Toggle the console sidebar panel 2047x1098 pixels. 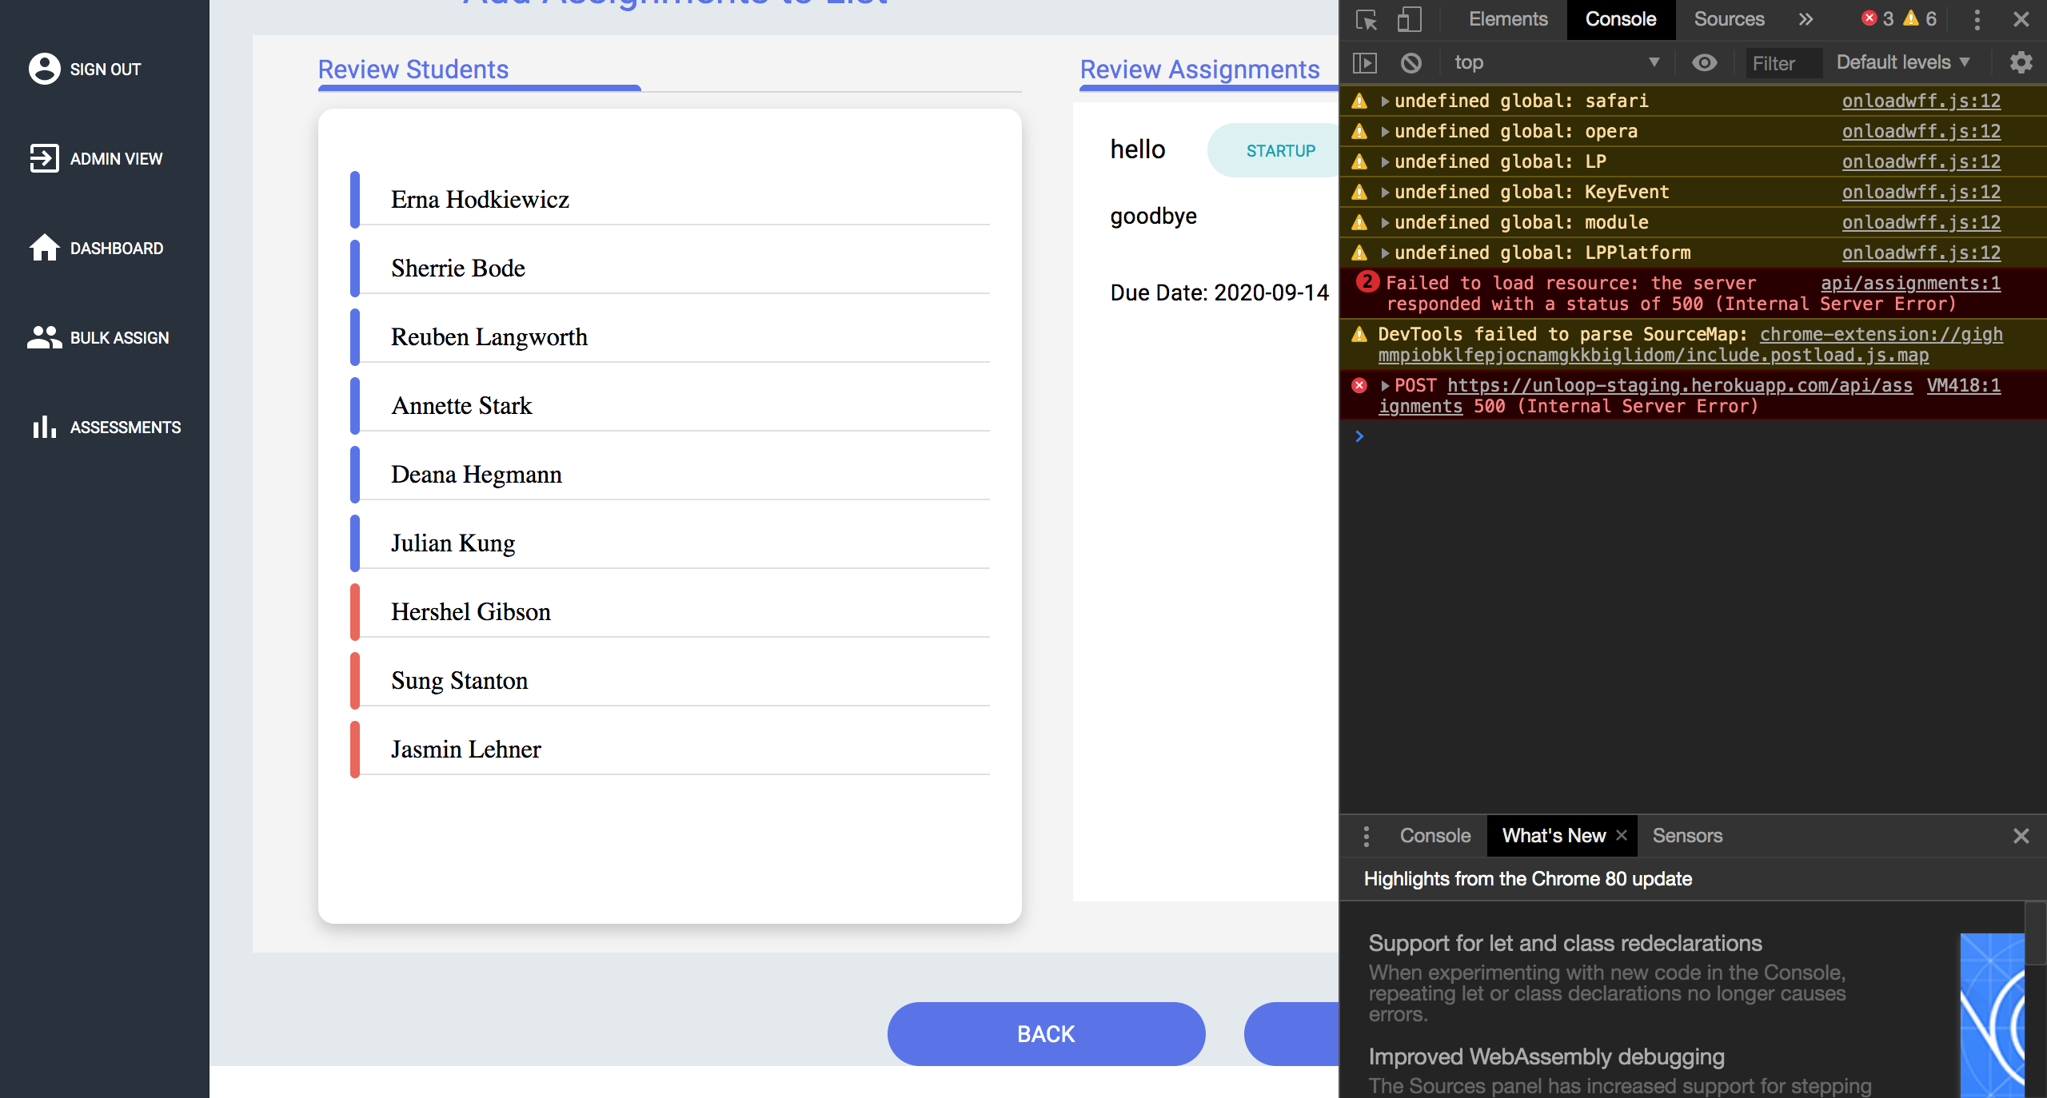[1366, 62]
